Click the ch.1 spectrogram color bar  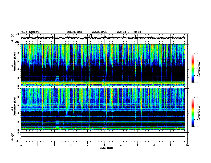[x=193, y=68]
